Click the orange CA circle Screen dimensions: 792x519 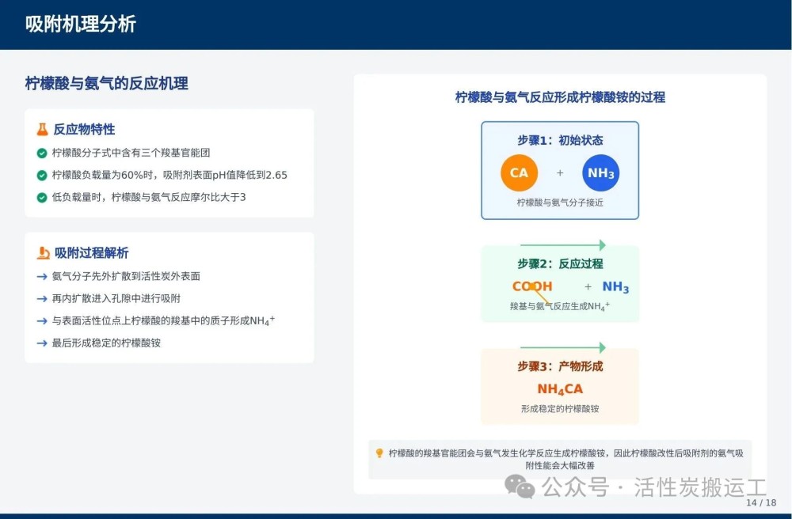pos(519,172)
